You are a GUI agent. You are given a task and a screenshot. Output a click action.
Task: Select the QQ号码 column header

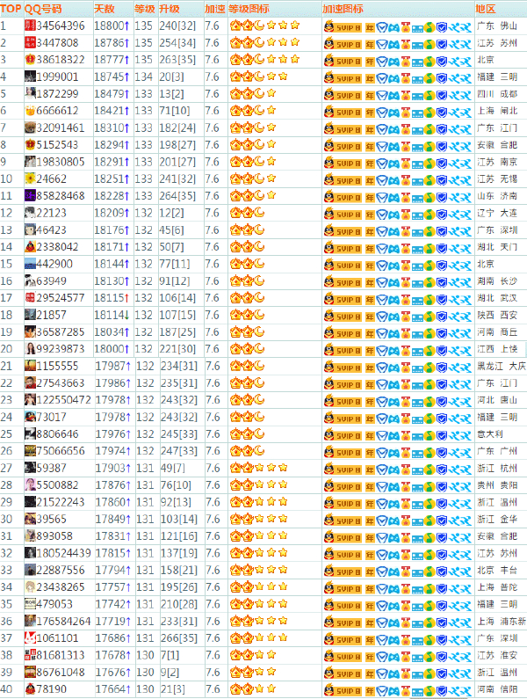44,8
